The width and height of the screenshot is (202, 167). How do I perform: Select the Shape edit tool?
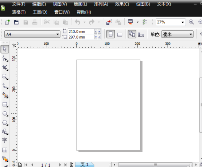(x=5, y=59)
